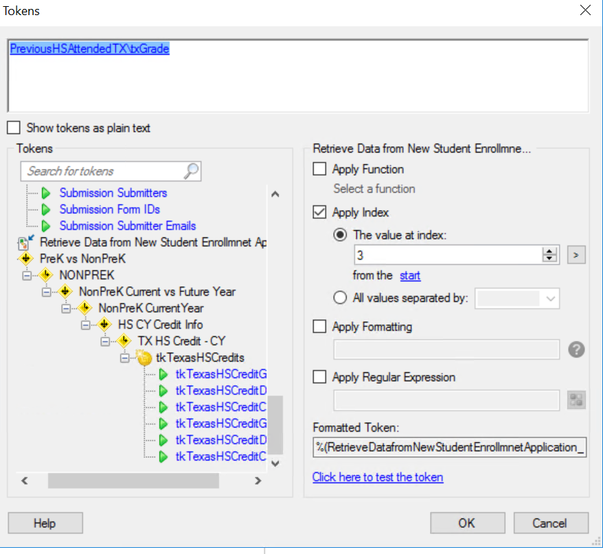Click the 'Click here to test the token' link

[x=378, y=477]
